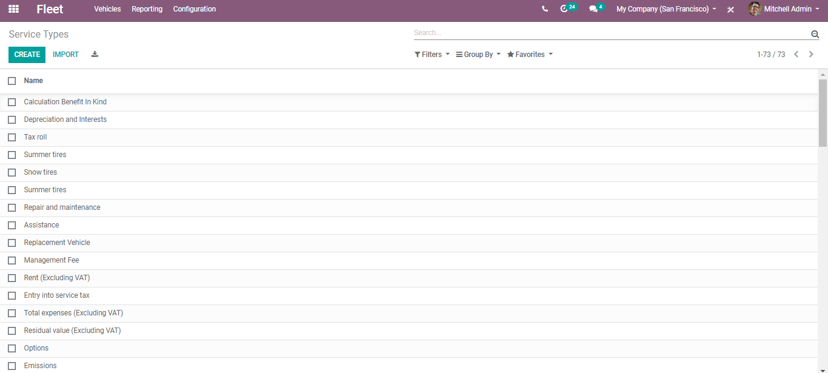Open the Configuration menu
828x373 pixels.
pyautogui.click(x=195, y=9)
